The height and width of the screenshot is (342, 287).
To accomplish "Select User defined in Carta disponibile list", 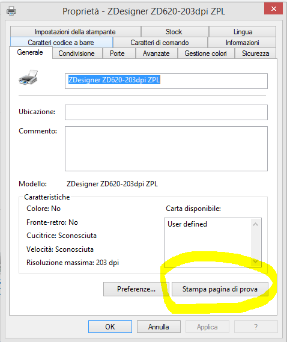I will (187, 224).
